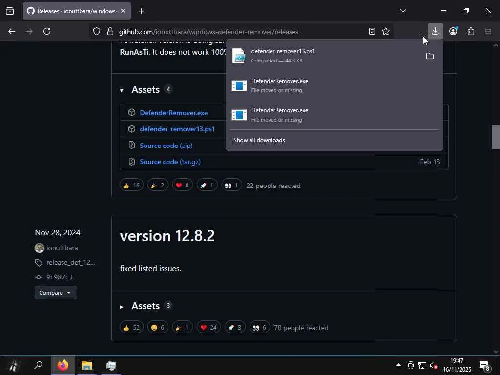
Task: Open notification center with 8 badge
Action: coord(484,365)
